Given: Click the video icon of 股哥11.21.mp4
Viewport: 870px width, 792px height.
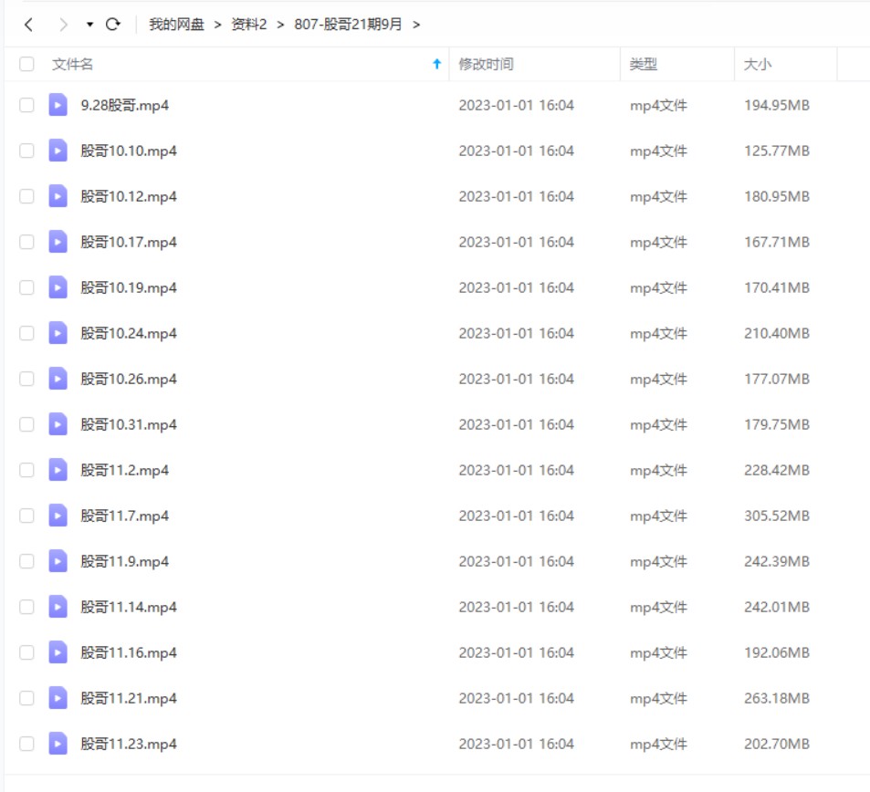Looking at the screenshot, I should (58, 698).
